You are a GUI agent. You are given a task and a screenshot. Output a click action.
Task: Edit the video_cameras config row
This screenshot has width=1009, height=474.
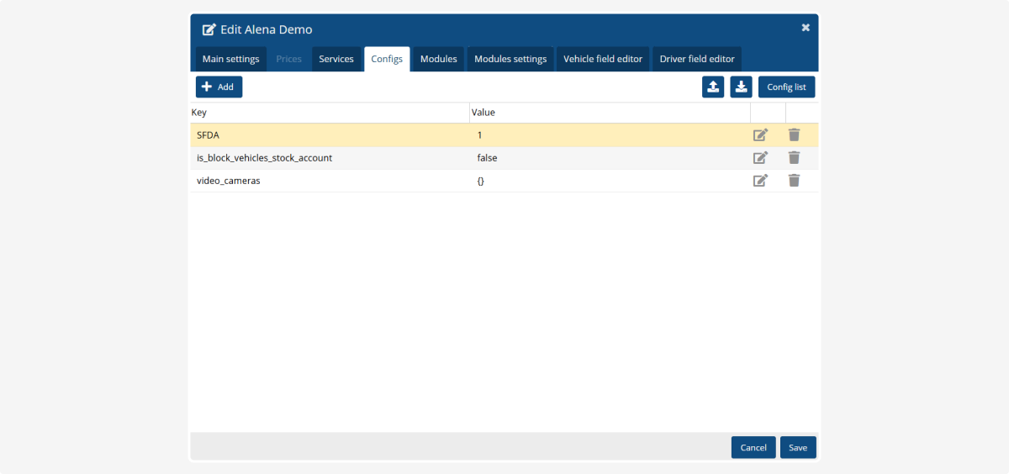coord(760,180)
